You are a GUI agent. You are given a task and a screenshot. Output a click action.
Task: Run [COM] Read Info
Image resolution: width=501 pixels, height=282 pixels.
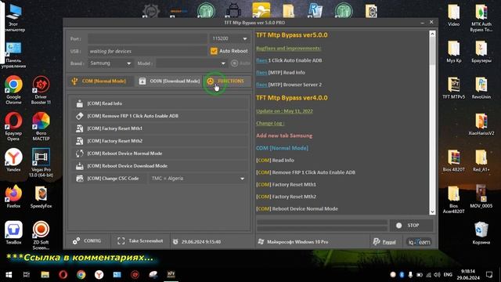click(x=159, y=103)
